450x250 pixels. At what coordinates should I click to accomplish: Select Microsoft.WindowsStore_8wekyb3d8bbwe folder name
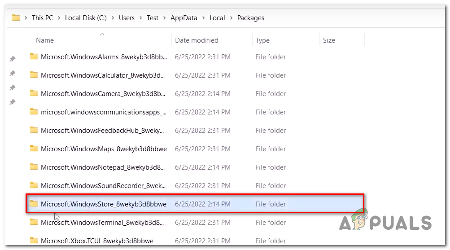tap(103, 204)
